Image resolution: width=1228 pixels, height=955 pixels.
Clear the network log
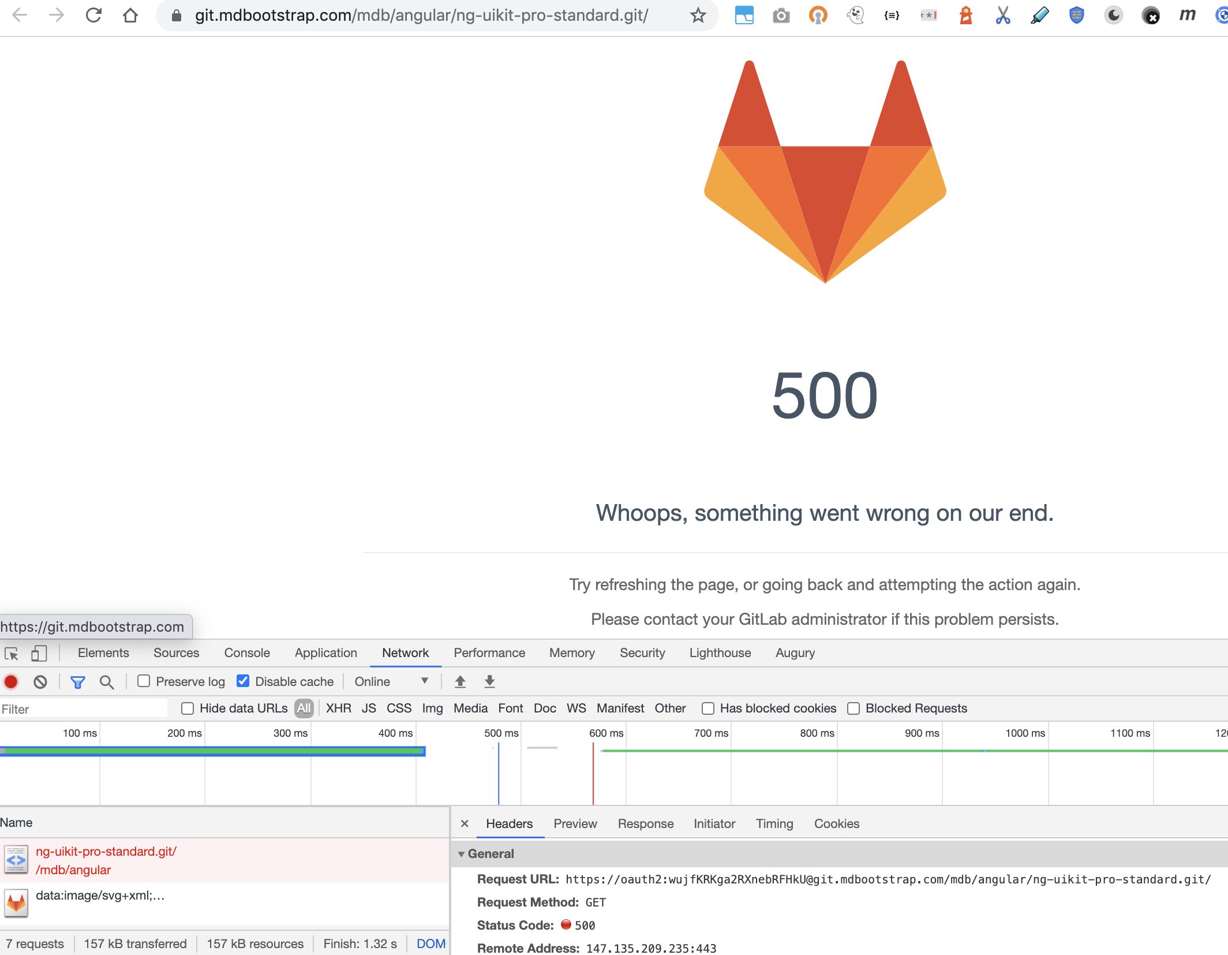pos(40,682)
